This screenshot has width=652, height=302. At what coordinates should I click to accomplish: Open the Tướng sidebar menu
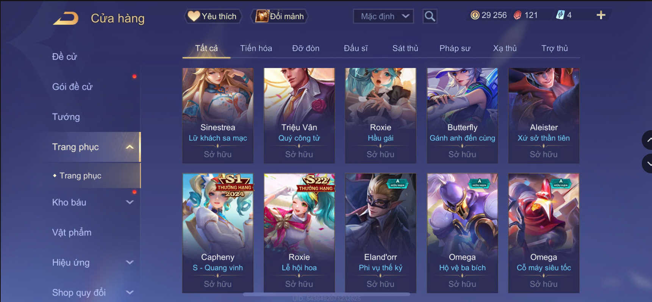click(66, 117)
